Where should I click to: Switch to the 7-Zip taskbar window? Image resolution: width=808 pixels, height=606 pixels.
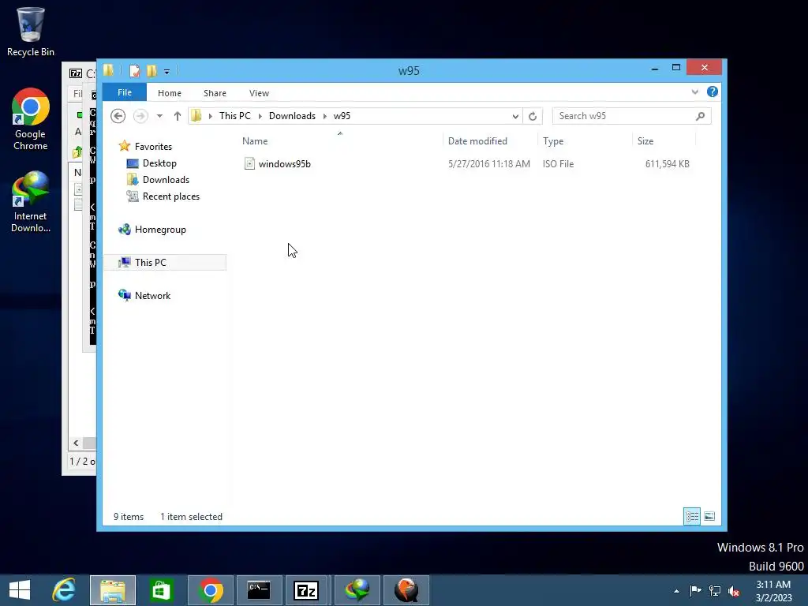pos(307,590)
